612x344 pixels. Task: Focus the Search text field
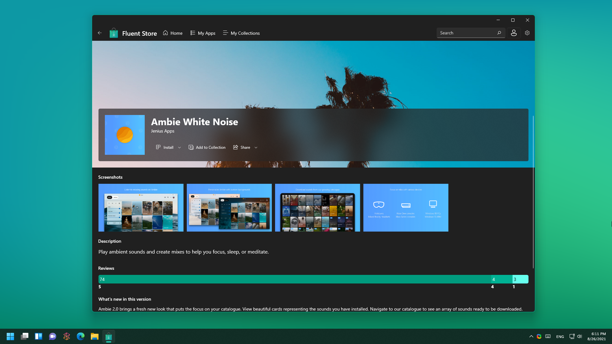click(x=465, y=33)
